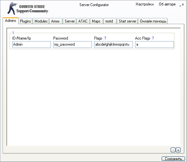The height and width of the screenshot is (162, 187).
Task: Minimize the window with underscore button
Action: (x=180, y=5)
